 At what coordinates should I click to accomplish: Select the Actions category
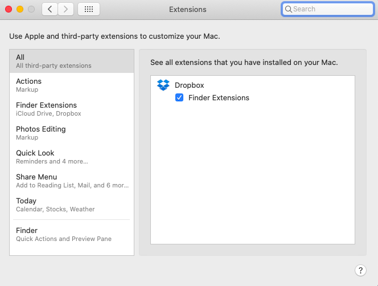click(71, 85)
